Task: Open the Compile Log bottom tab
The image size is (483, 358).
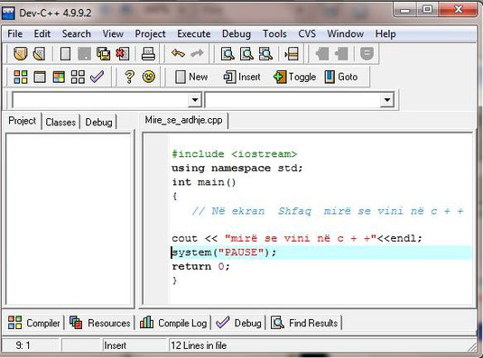Action: pos(173,323)
